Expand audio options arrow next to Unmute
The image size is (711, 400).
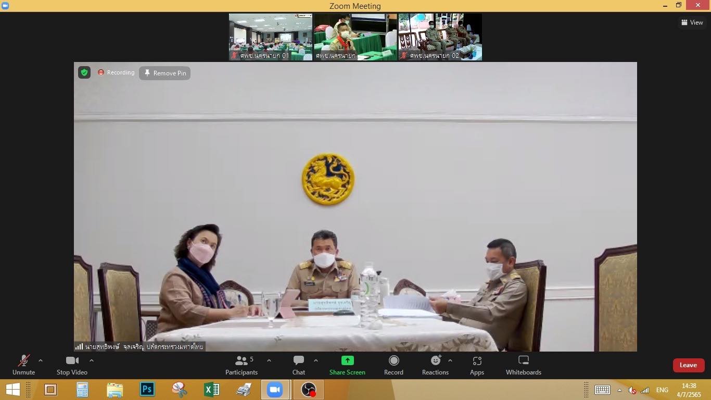click(41, 360)
